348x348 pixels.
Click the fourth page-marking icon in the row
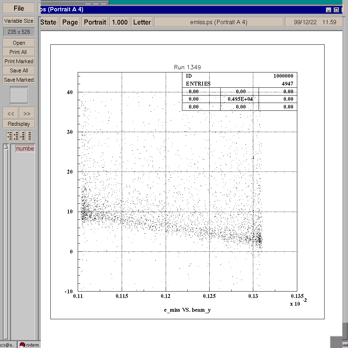(29, 136)
